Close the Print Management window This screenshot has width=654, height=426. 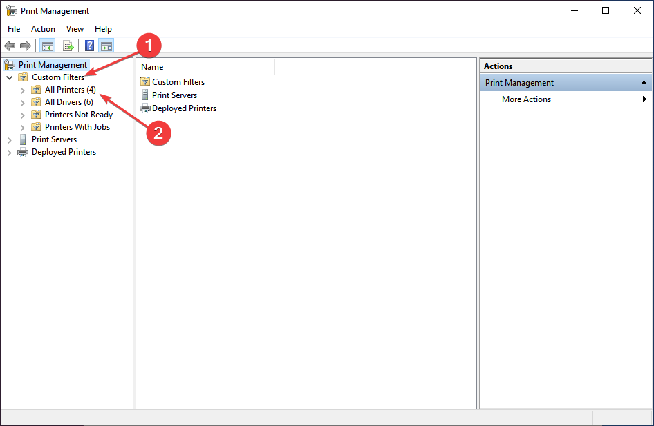point(637,10)
